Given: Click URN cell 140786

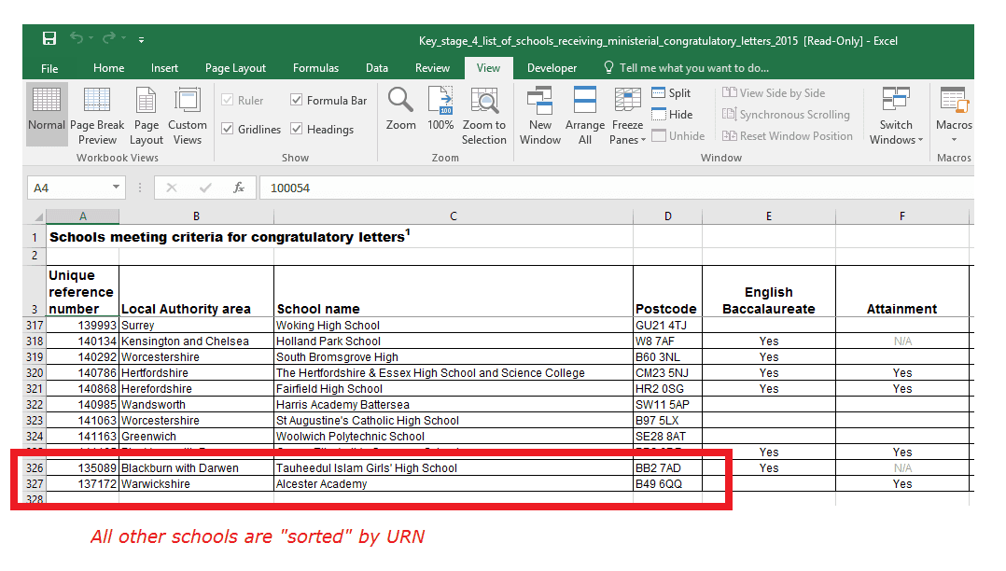Looking at the screenshot, I should (83, 373).
